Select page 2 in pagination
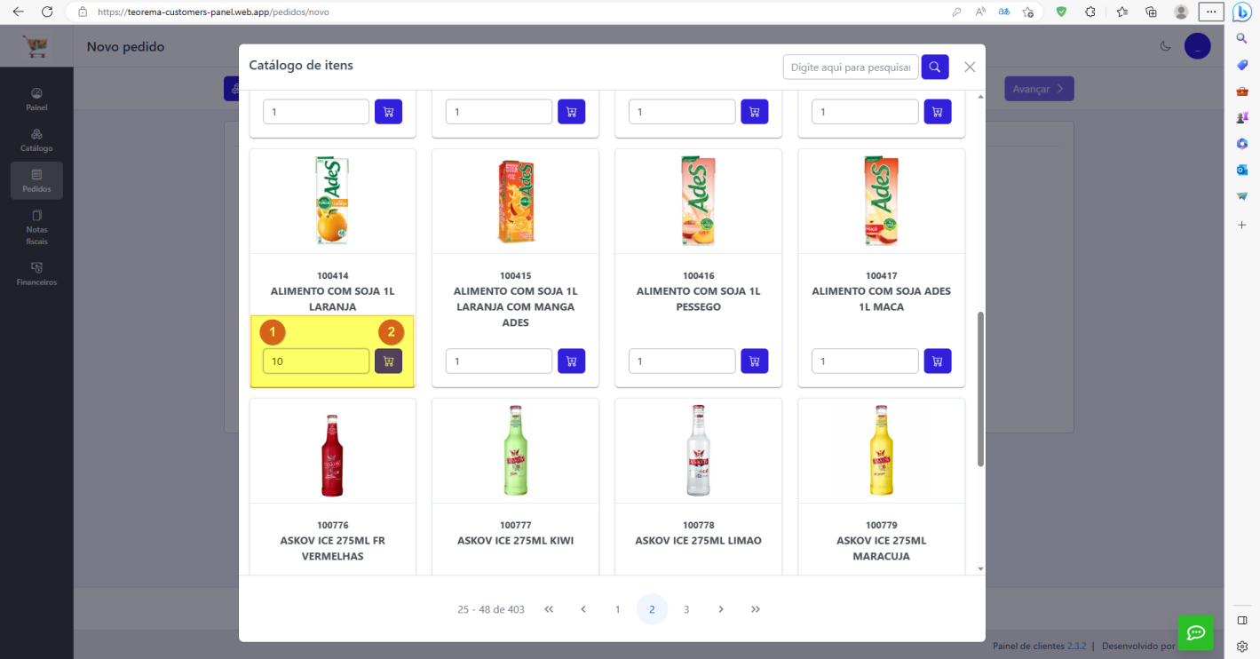This screenshot has height=659, width=1260. click(x=652, y=609)
